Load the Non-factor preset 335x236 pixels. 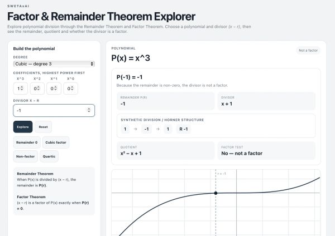(26, 156)
